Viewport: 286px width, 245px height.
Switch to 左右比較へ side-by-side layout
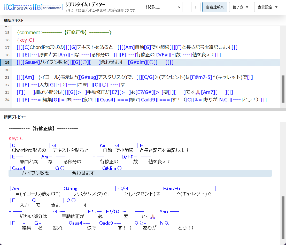click(x=215, y=7)
